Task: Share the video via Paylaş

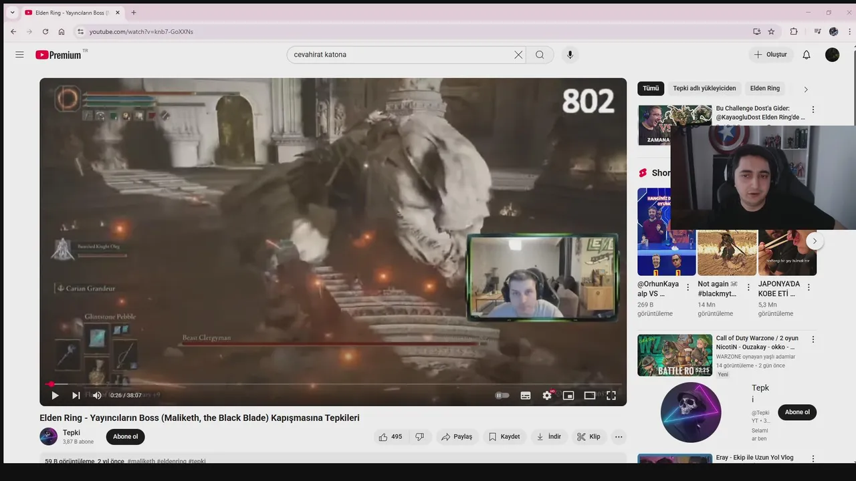Action: tap(456, 437)
